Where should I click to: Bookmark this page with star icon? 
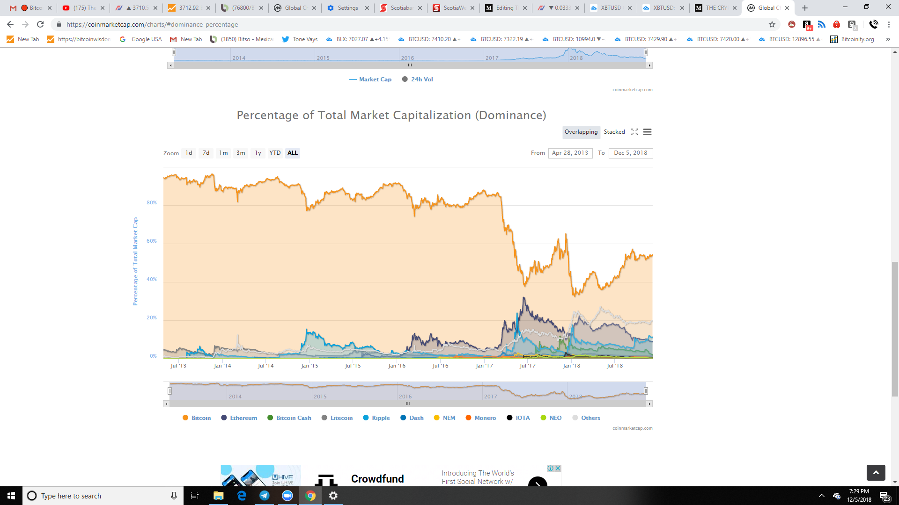[772, 24]
